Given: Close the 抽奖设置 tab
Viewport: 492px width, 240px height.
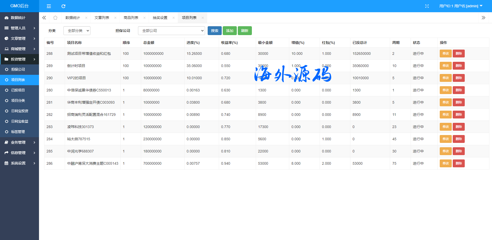Looking at the screenshot, I should click(x=174, y=18).
